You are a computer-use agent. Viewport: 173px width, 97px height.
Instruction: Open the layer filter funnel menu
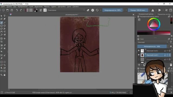pos(171,42)
